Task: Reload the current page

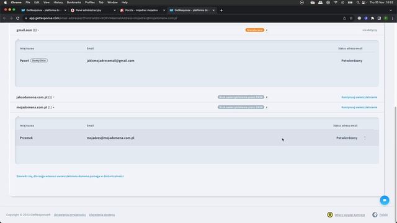Action: [x=18, y=18]
